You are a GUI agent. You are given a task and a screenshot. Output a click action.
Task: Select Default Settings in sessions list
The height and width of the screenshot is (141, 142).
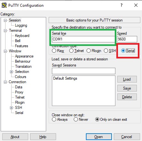[x=65, y=78]
